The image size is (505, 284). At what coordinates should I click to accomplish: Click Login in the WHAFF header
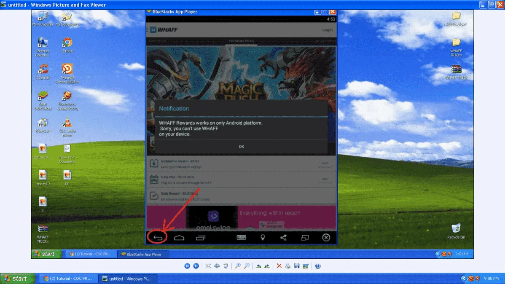[327, 29]
